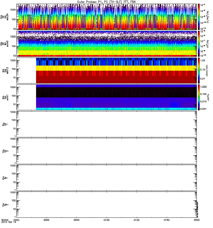Click the '<|mV/m|>' unit text
Image resolution: width=213 pixels, height=228 pixels.
207,70
